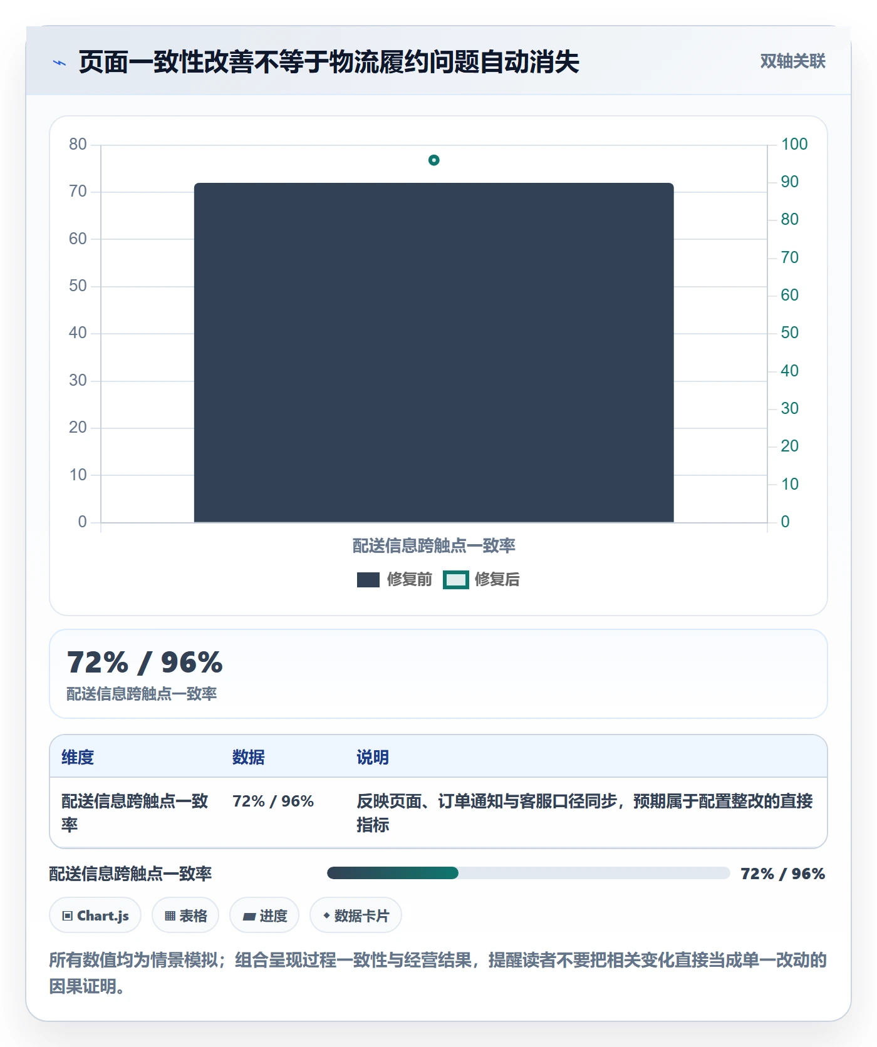Viewport: 877px width, 1047px height.
Task: Toggle the 修复前 legend entry
Action: [x=395, y=579]
